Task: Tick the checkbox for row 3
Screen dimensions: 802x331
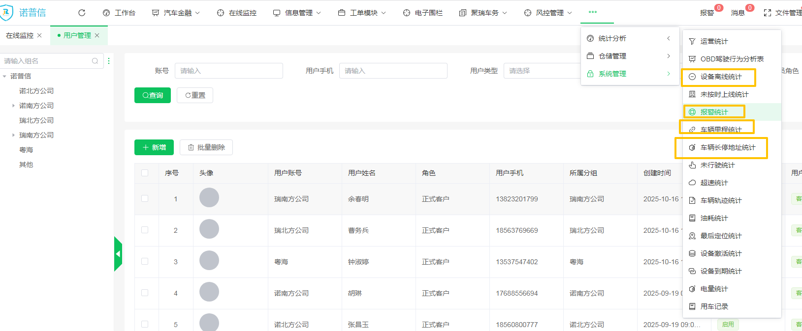Action: coord(145,262)
